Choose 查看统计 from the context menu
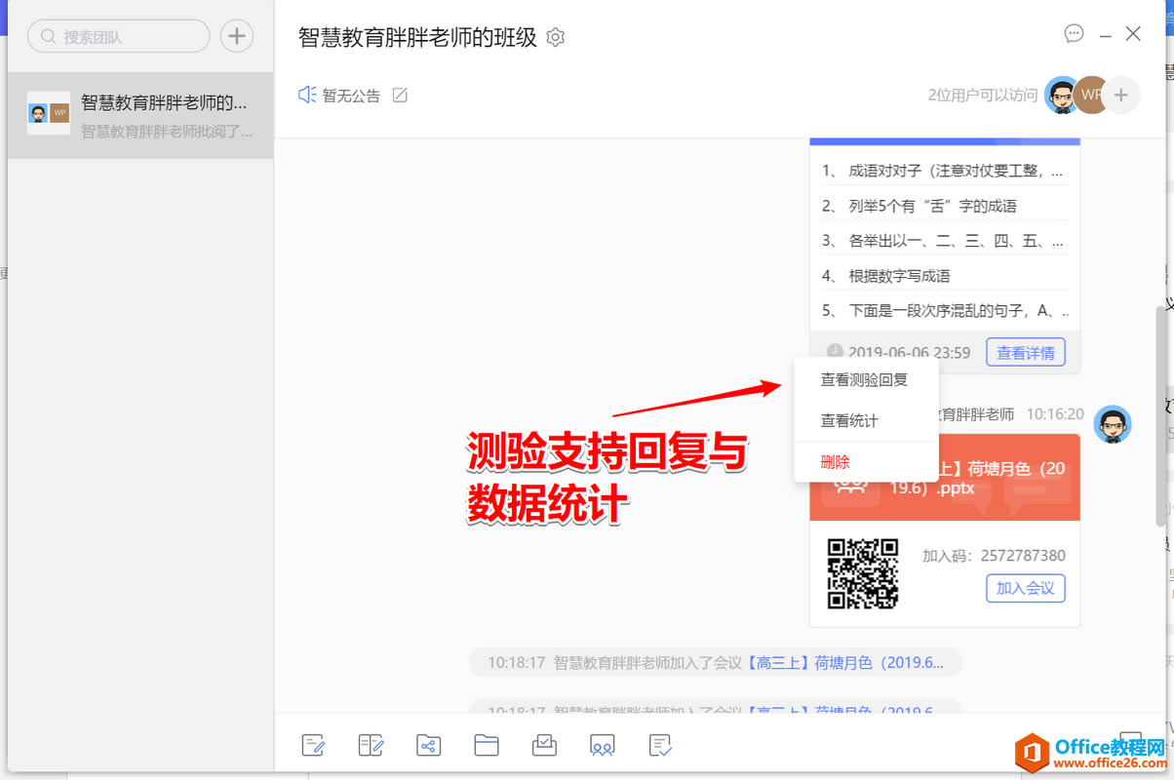Image resolution: width=1174 pixels, height=780 pixels. [849, 420]
